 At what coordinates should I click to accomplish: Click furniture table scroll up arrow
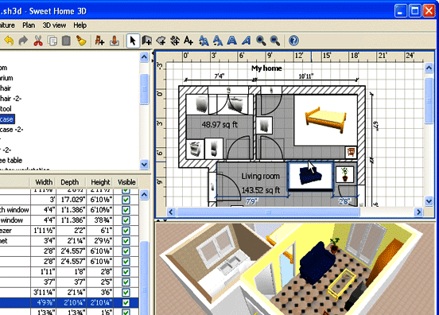point(144,194)
